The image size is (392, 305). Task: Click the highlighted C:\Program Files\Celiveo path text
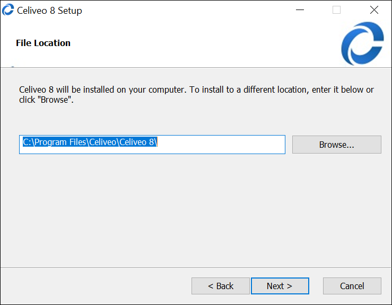click(90, 142)
